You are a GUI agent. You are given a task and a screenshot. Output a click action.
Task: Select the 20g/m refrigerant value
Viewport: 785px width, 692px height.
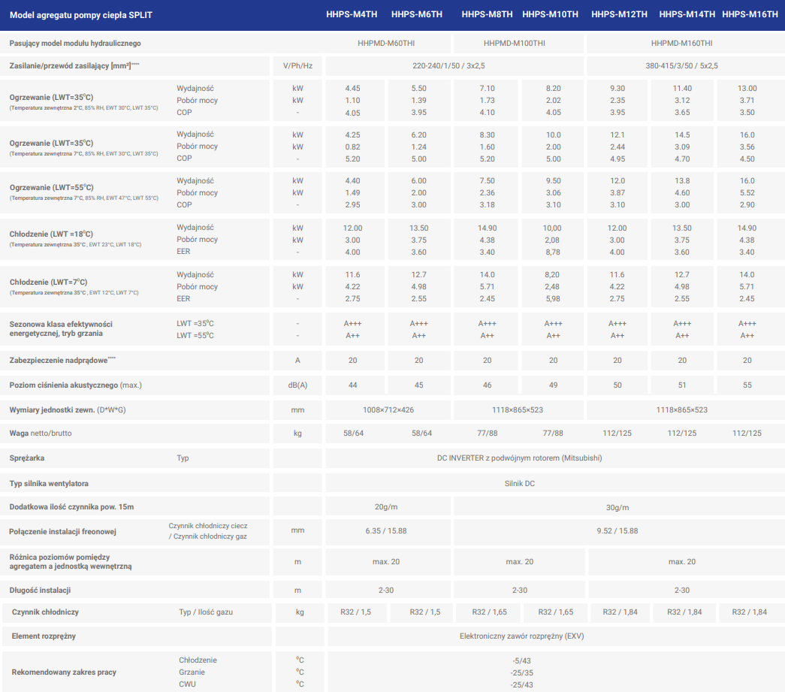(x=386, y=506)
